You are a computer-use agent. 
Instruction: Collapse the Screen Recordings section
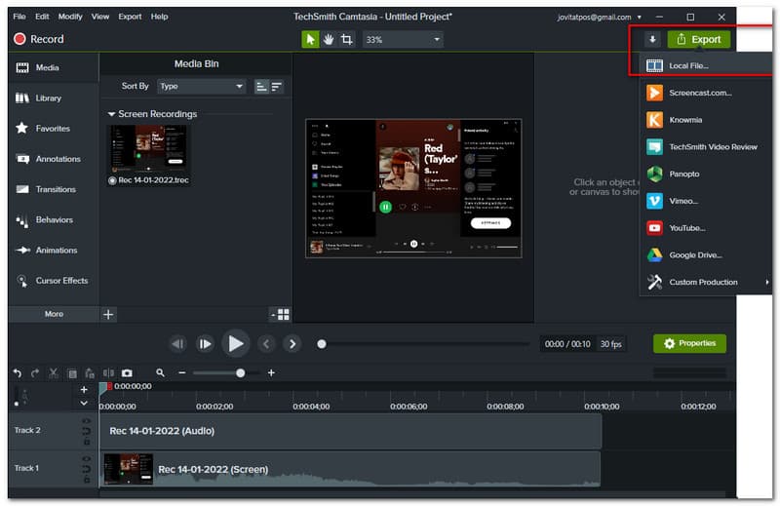pyautogui.click(x=112, y=114)
